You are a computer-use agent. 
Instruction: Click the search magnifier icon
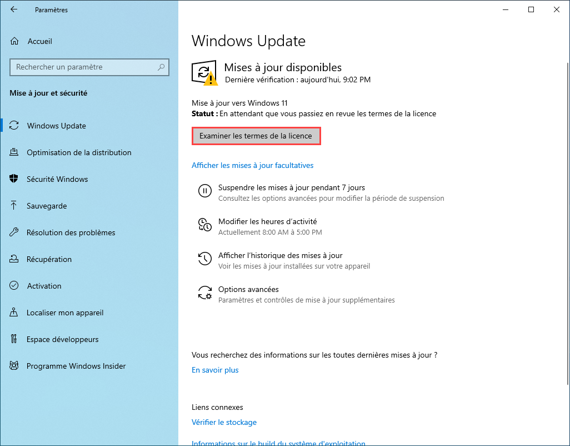point(161,67)
